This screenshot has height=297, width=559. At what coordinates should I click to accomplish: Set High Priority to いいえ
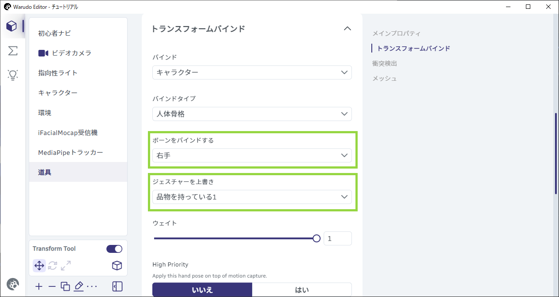coord(202,290)
